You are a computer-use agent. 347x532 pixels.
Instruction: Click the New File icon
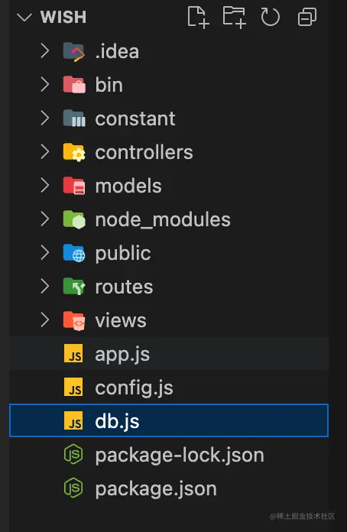coord(198,17)
